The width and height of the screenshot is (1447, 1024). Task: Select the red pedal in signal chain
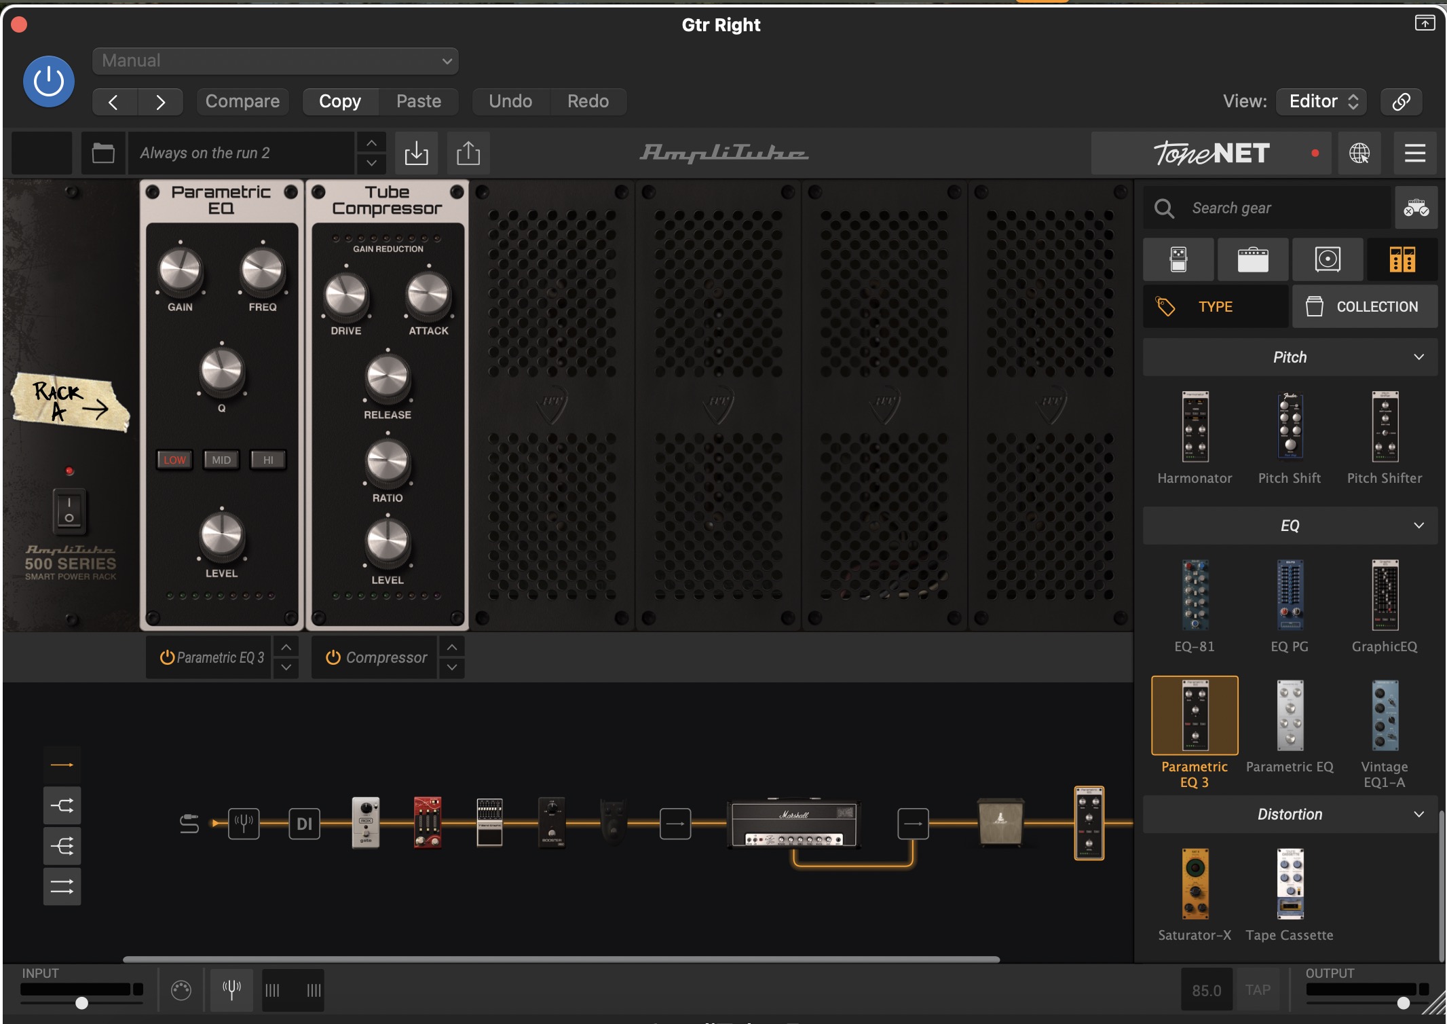point(428,822)
